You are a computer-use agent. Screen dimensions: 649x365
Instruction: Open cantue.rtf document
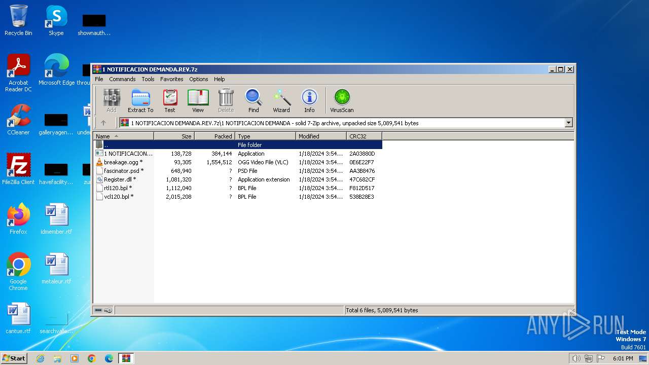pos(18,318)
